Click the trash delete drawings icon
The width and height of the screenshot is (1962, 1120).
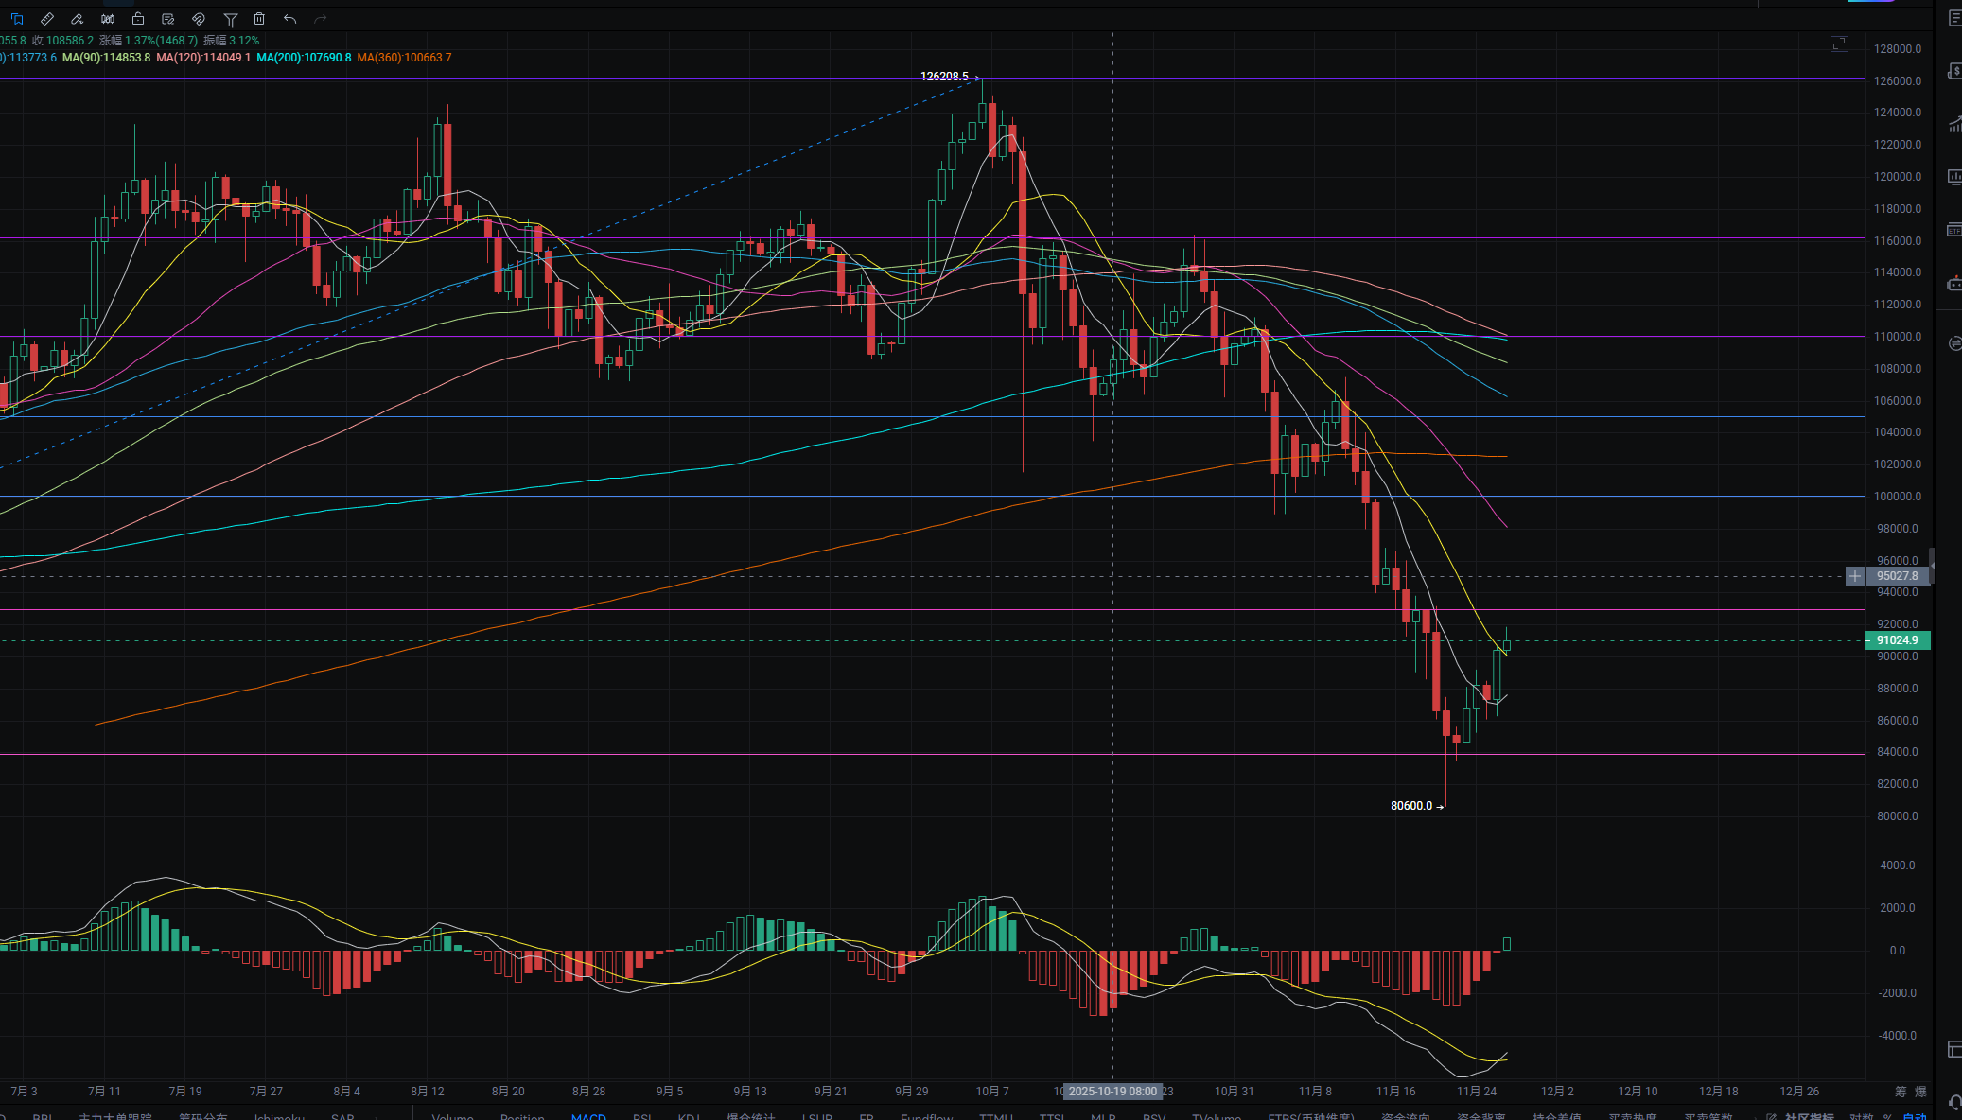pyautogui.click(x=259, y=19)
